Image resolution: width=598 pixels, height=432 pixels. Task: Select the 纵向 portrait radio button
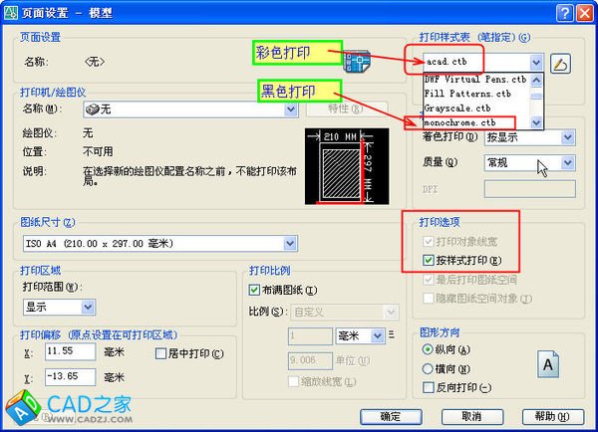(429, 349)
